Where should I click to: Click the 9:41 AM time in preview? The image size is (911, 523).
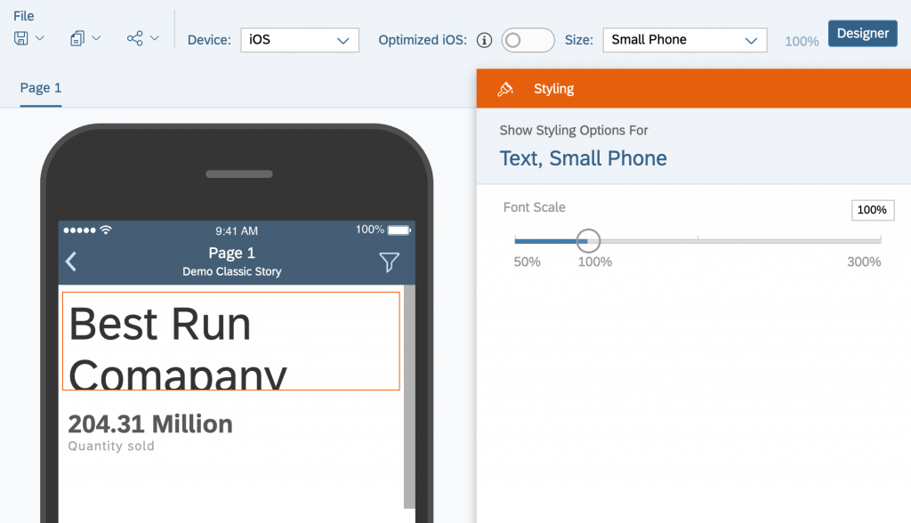237,231
